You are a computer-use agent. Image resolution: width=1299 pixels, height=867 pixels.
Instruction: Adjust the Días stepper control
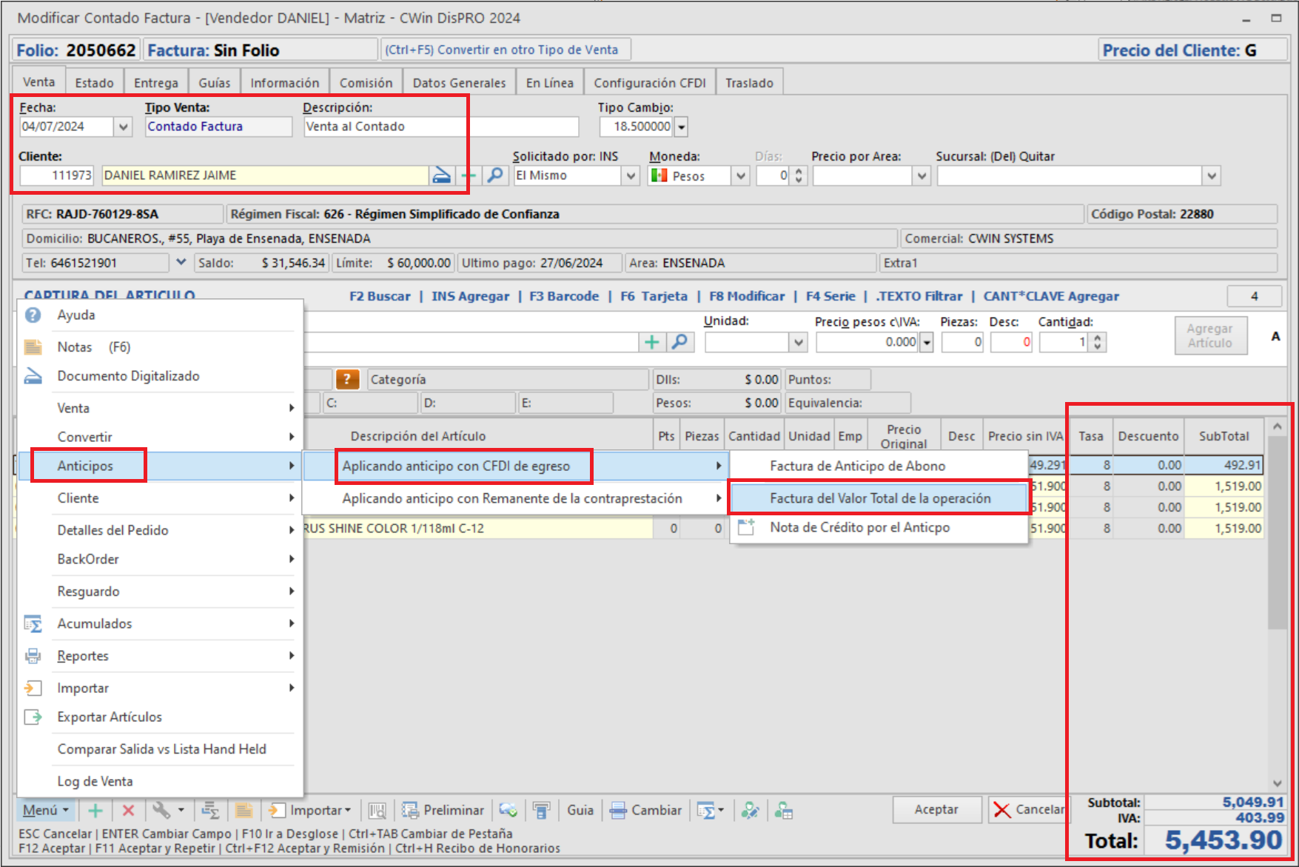pos(798,175)
